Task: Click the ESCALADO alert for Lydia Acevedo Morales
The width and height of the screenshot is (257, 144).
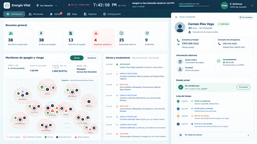Action: [x=136, y=108]
